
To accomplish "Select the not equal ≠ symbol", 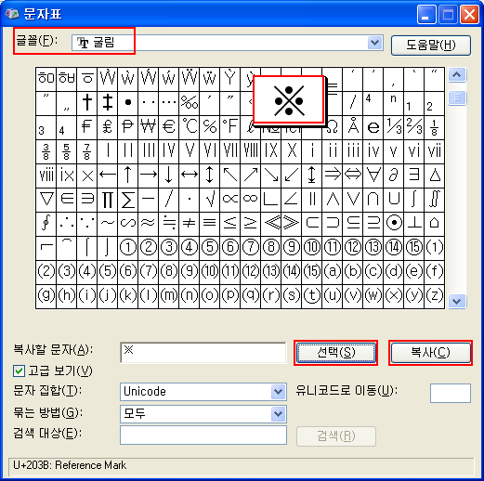I will pyautogui.click(x=190, y=224).
